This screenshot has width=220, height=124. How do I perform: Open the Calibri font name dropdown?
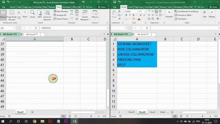(x=137, y=11)
